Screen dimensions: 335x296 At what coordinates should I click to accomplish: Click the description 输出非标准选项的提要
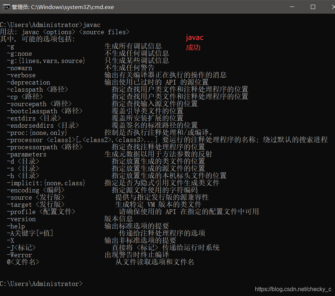coord(140,241)
